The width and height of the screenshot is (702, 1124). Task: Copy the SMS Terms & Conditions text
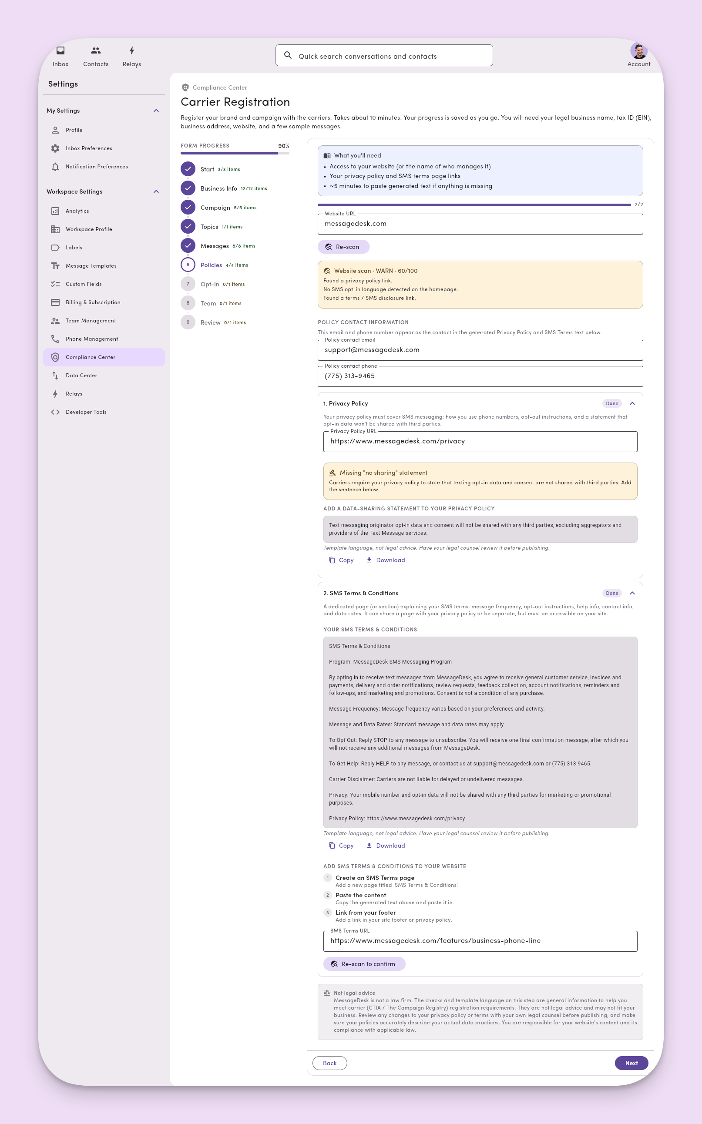(x=341, y=846)
